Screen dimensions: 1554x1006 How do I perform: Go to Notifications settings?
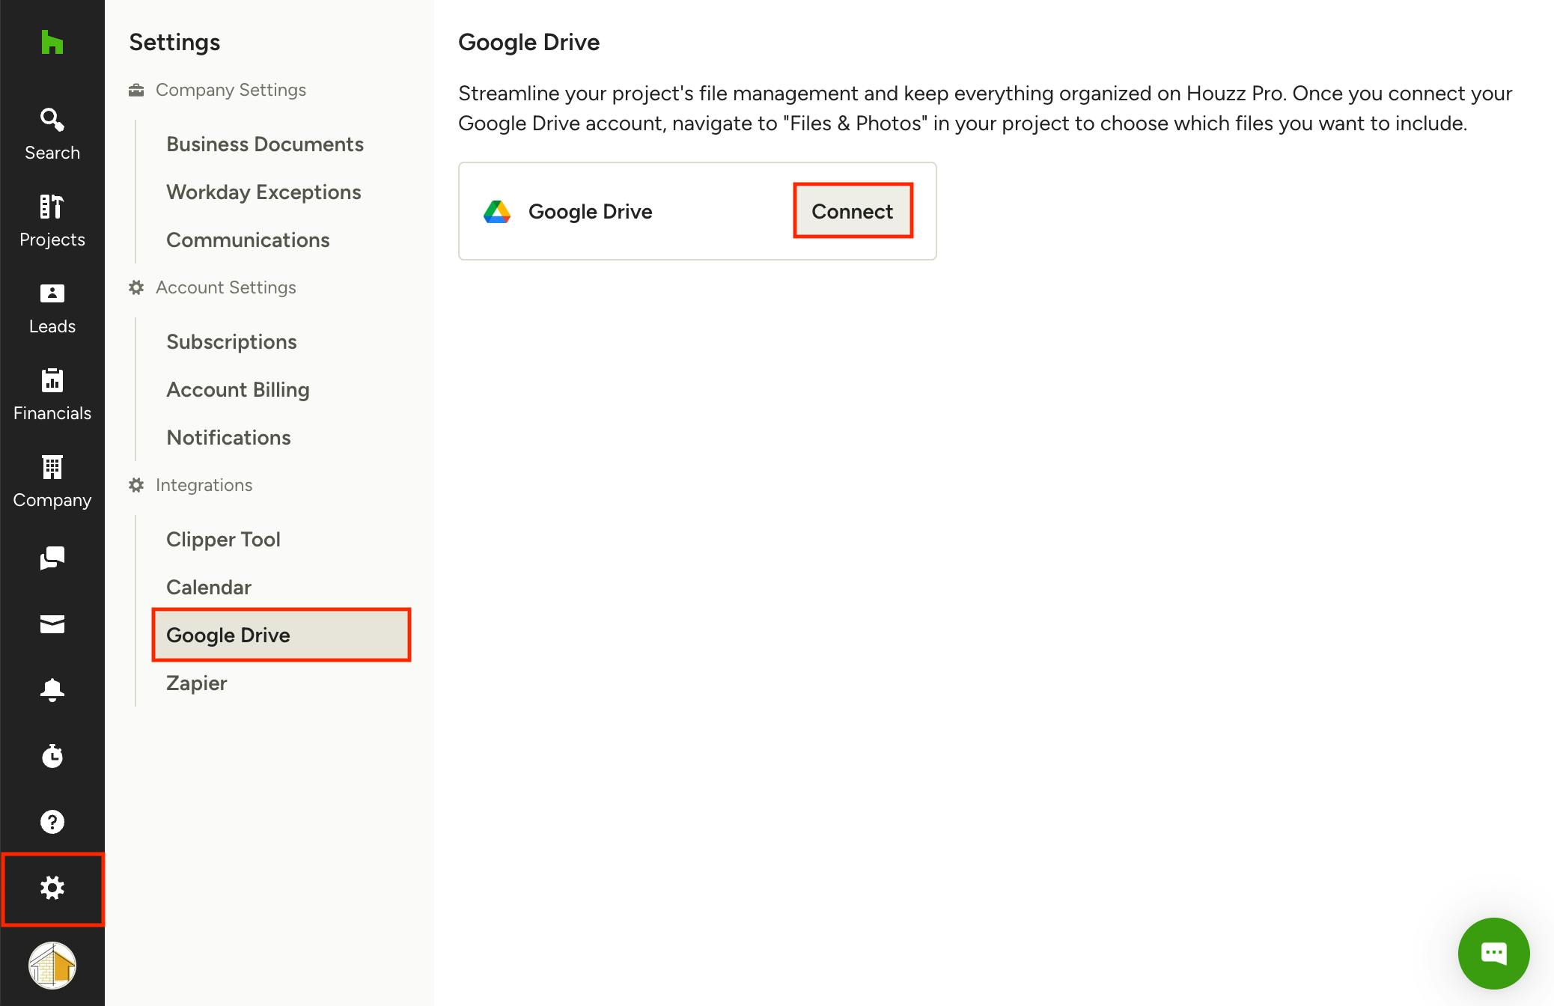pyautogui.click(x=228, y=437)
